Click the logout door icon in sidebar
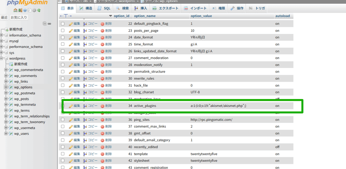The height and width of the screenshot is (169, 346). click(x=20, y=10)
